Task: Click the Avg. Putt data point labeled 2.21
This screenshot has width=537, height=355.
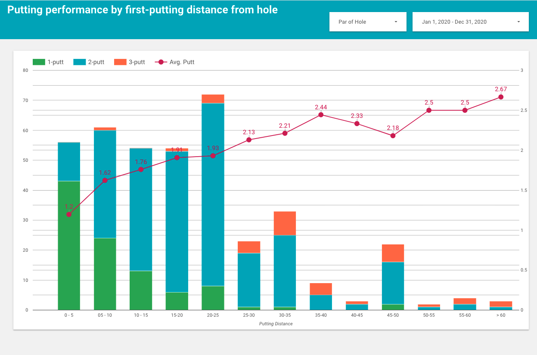Action: [285, 133]
